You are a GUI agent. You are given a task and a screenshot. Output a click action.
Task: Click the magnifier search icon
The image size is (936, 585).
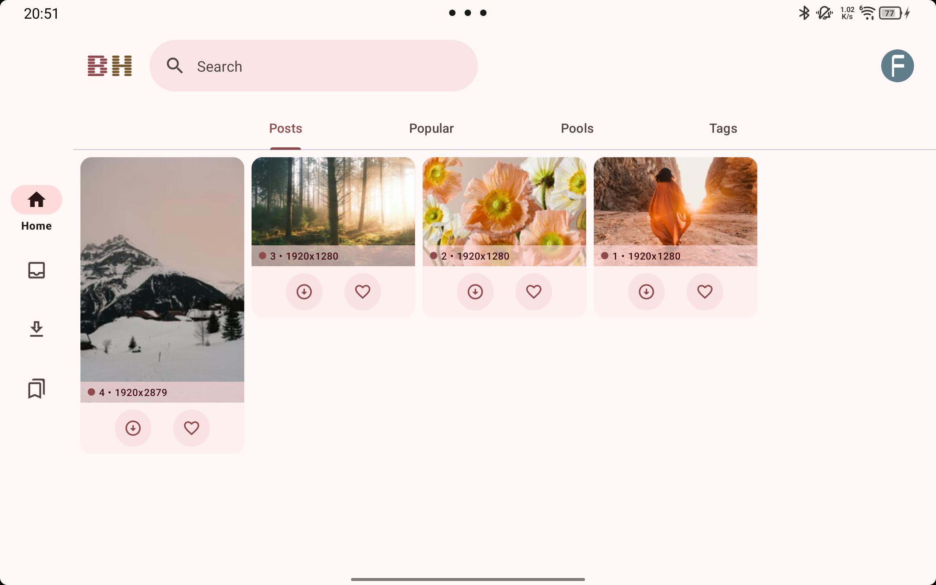(175, 66)
